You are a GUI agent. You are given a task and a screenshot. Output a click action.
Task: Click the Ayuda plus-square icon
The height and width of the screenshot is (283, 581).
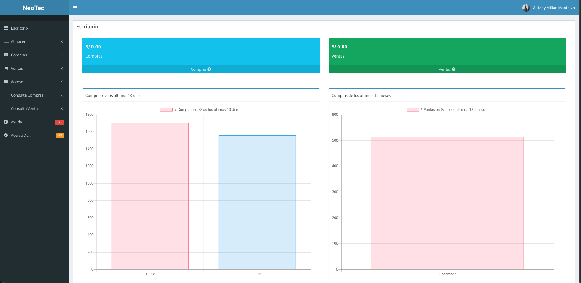[x=6, y=122]
